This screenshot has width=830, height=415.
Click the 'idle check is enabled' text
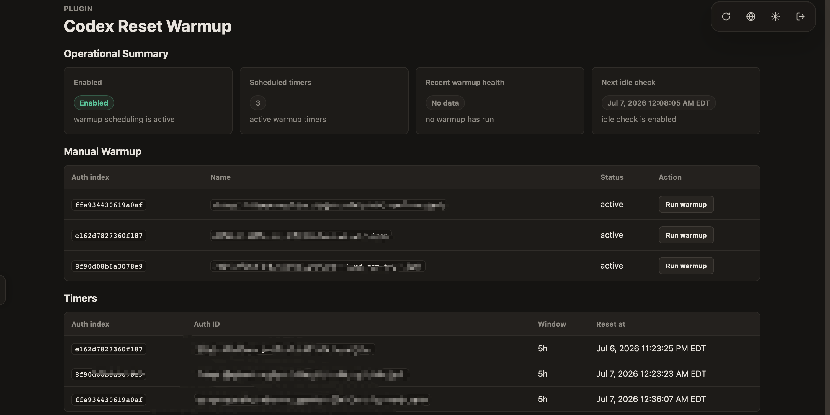click(x=639, y=119)
